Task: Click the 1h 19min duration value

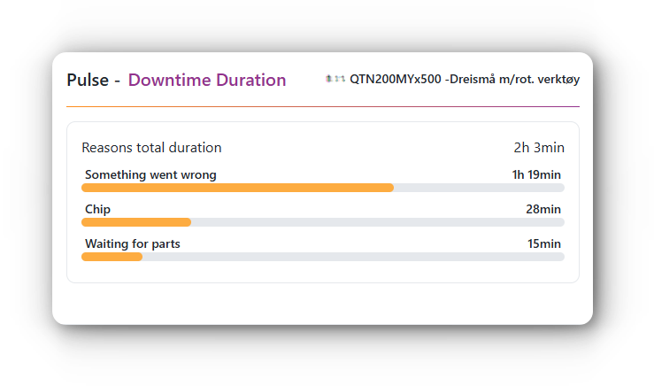Action: [536, 175]
